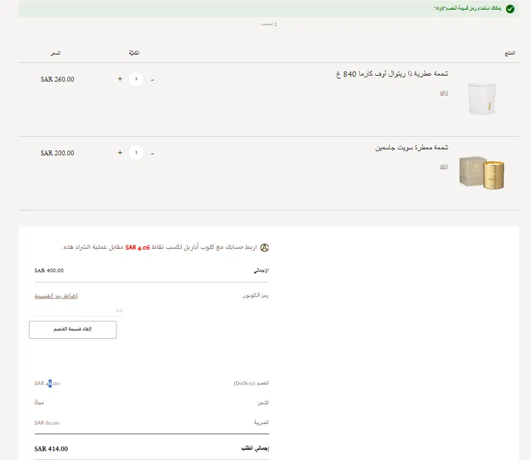Click the SAR 60.00 tax value

[47, 423]
